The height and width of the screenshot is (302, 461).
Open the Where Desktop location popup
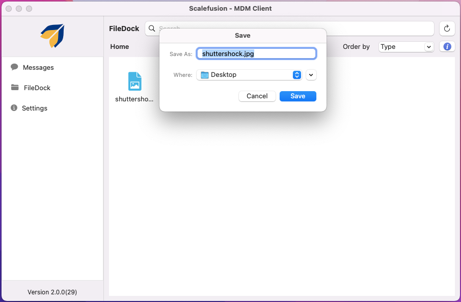pos(249,75)
